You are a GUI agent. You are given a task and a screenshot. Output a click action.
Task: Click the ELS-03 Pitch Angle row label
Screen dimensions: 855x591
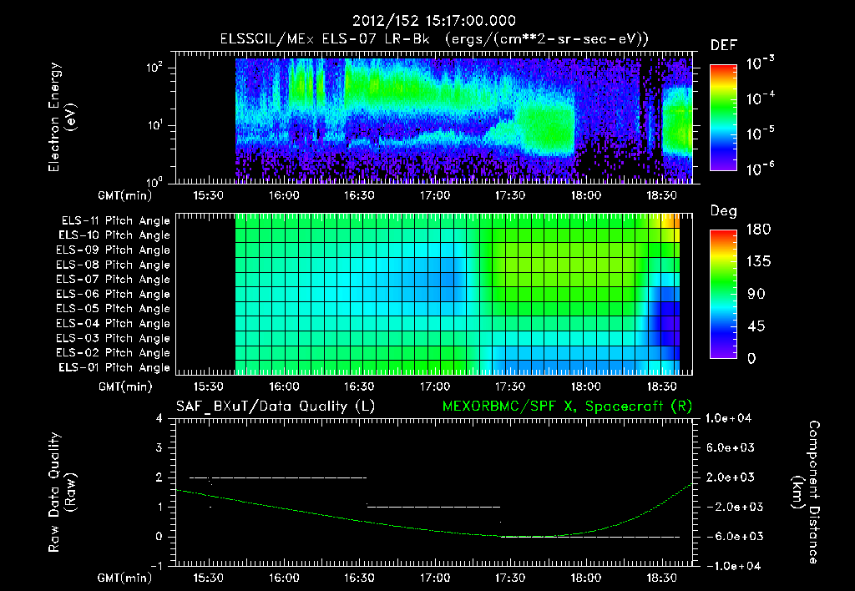[114, 338]
